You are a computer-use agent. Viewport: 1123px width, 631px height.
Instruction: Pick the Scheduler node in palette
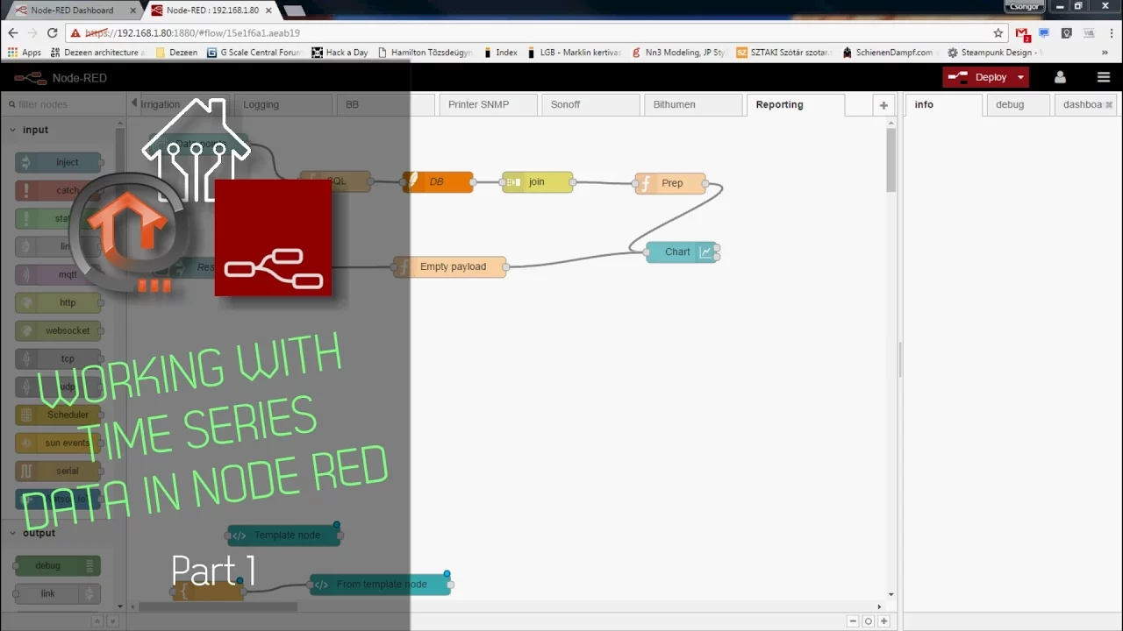coord(59,415)
